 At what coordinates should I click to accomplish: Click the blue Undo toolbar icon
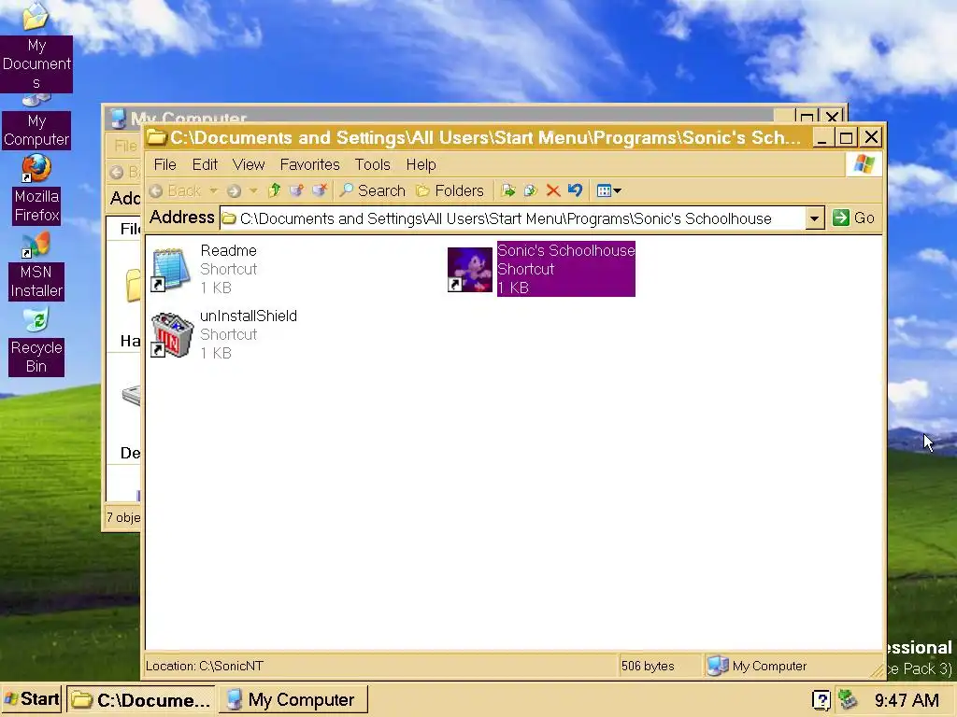pyautogui.click(x=575, y=190)
